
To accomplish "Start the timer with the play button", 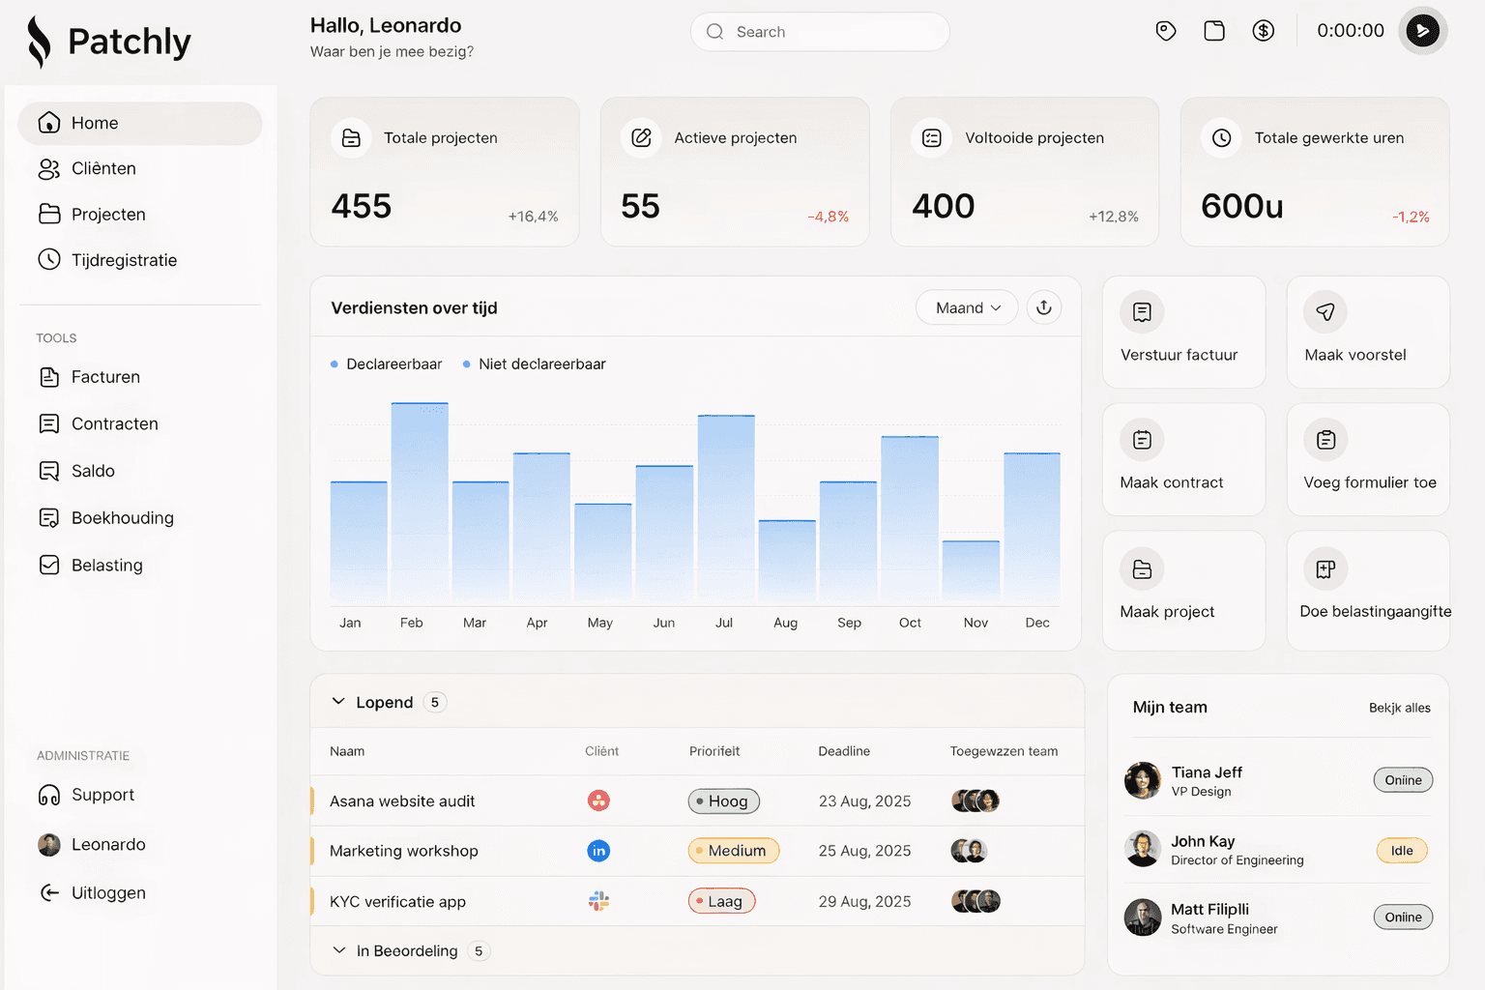I will pyautogui.click(x=1422, y=30).
